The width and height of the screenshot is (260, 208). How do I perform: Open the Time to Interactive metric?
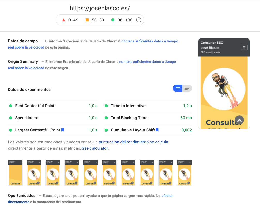point(128,106)
